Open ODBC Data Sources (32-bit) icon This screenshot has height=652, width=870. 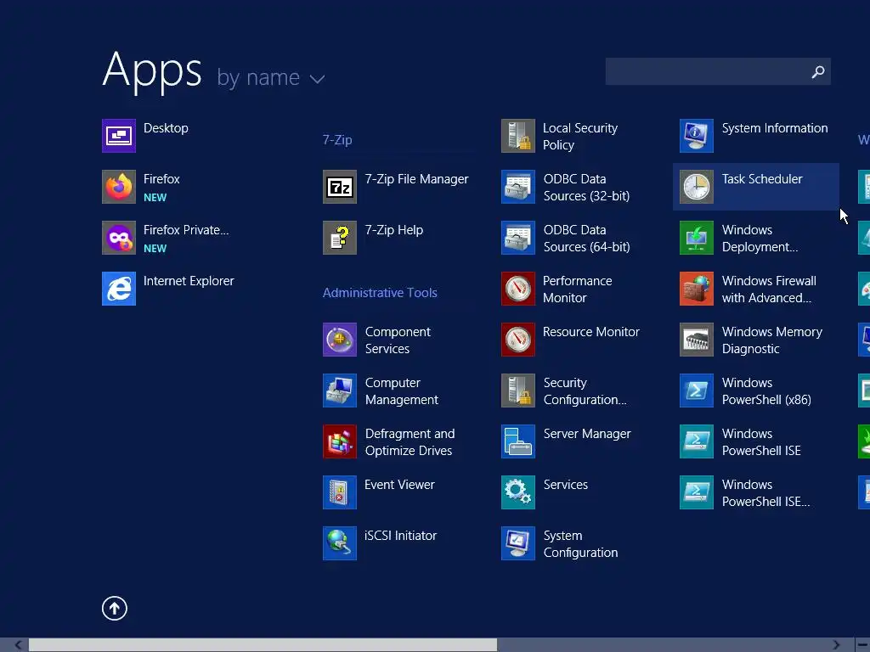518,187
